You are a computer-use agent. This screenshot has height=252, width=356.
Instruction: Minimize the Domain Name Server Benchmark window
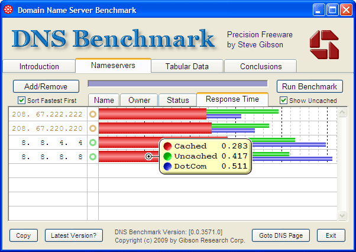click(319, 10)
